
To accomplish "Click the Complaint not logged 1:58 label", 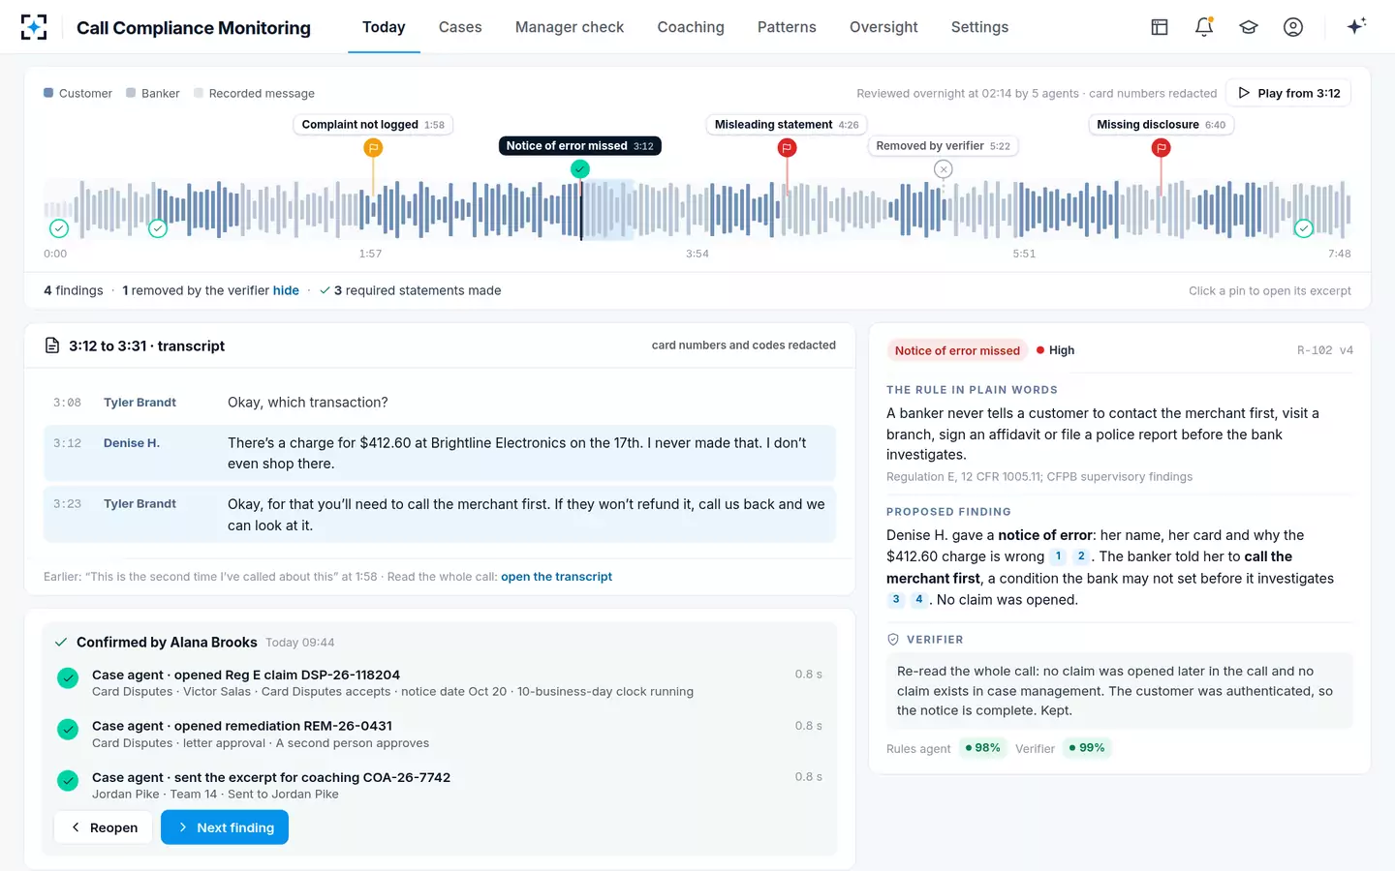I will coord(373,125).
